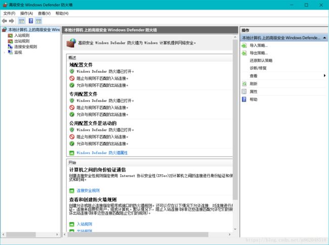The image size is (329, 245).
Task: Expand the 查看 submenu arrow in the actions pane
Action: point(324,76)
